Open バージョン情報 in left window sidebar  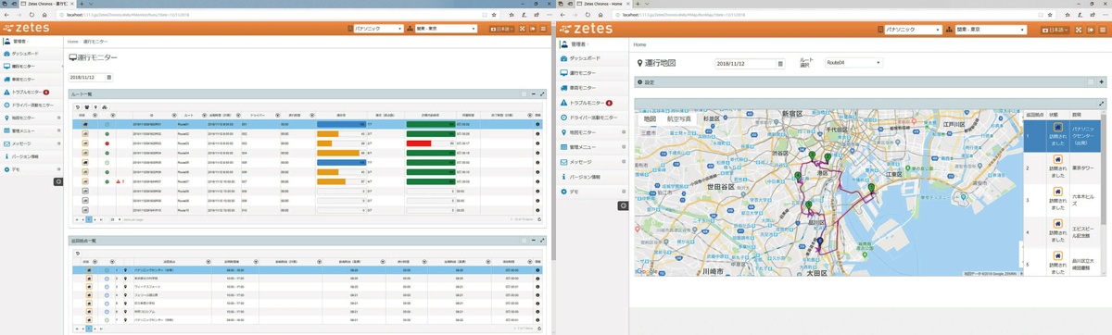26,157
